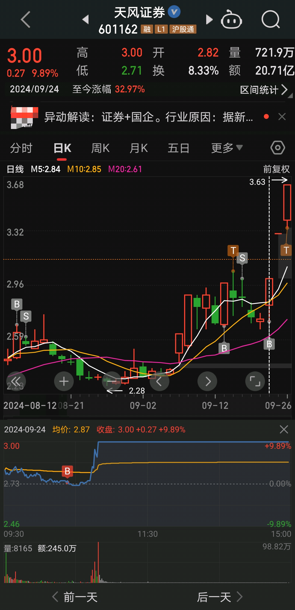Tap the L1 quote level badge
Viewport: 295px width, 610px height.
[x=161, y=29]
